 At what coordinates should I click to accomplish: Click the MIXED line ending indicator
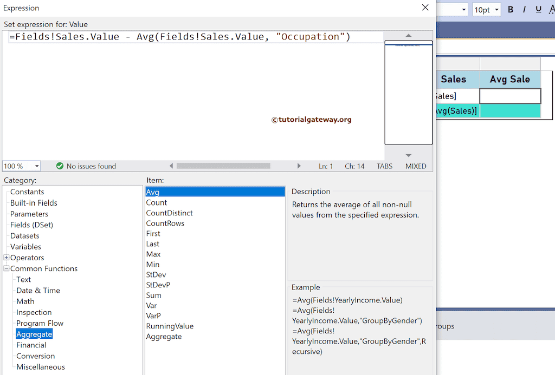[416, 166]
